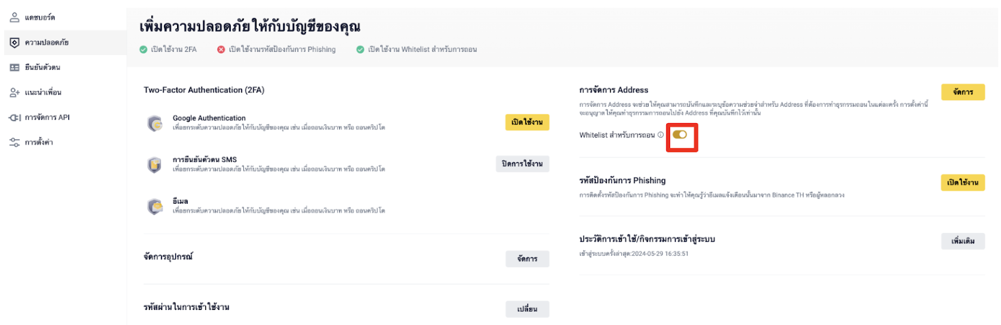Click the Google Authentication shield icon
Viewport: 1001px width, 325px height.
coord(155,123)
